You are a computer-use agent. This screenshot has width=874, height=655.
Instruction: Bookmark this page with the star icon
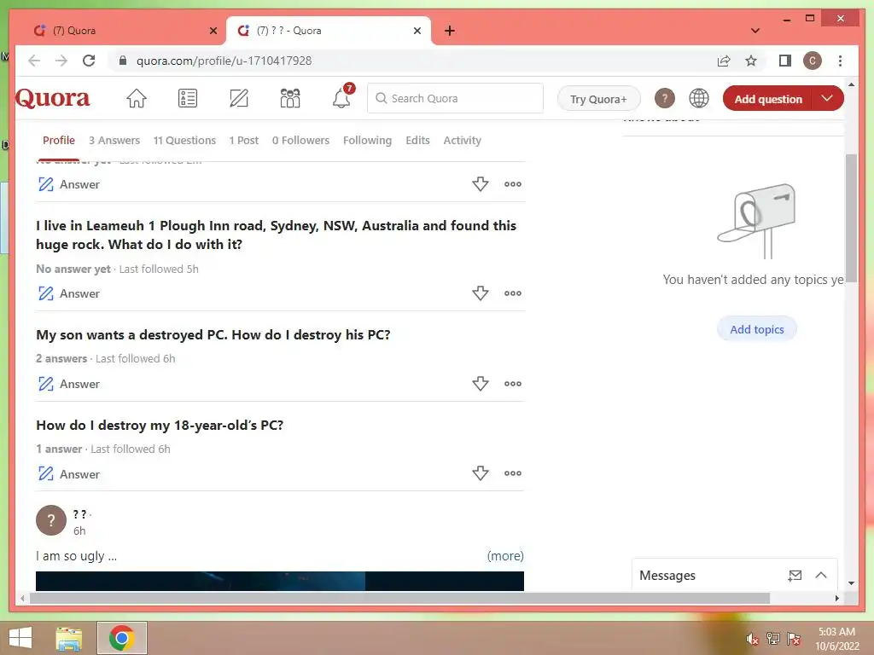point(751,61)
